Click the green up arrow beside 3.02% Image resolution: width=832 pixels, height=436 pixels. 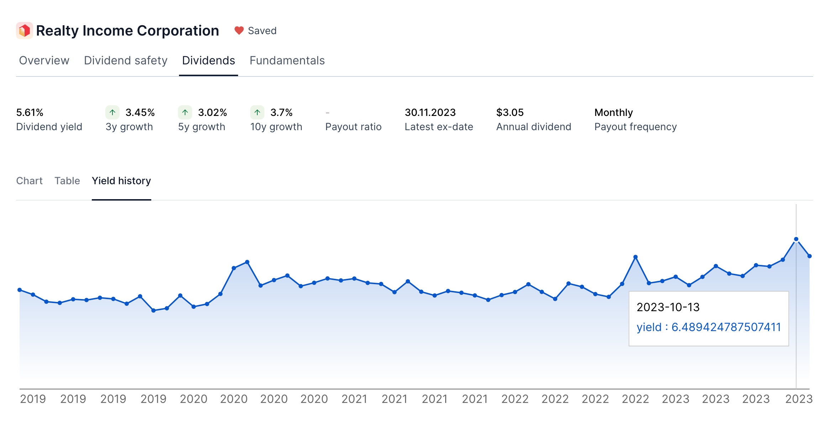tap(185, 112)
